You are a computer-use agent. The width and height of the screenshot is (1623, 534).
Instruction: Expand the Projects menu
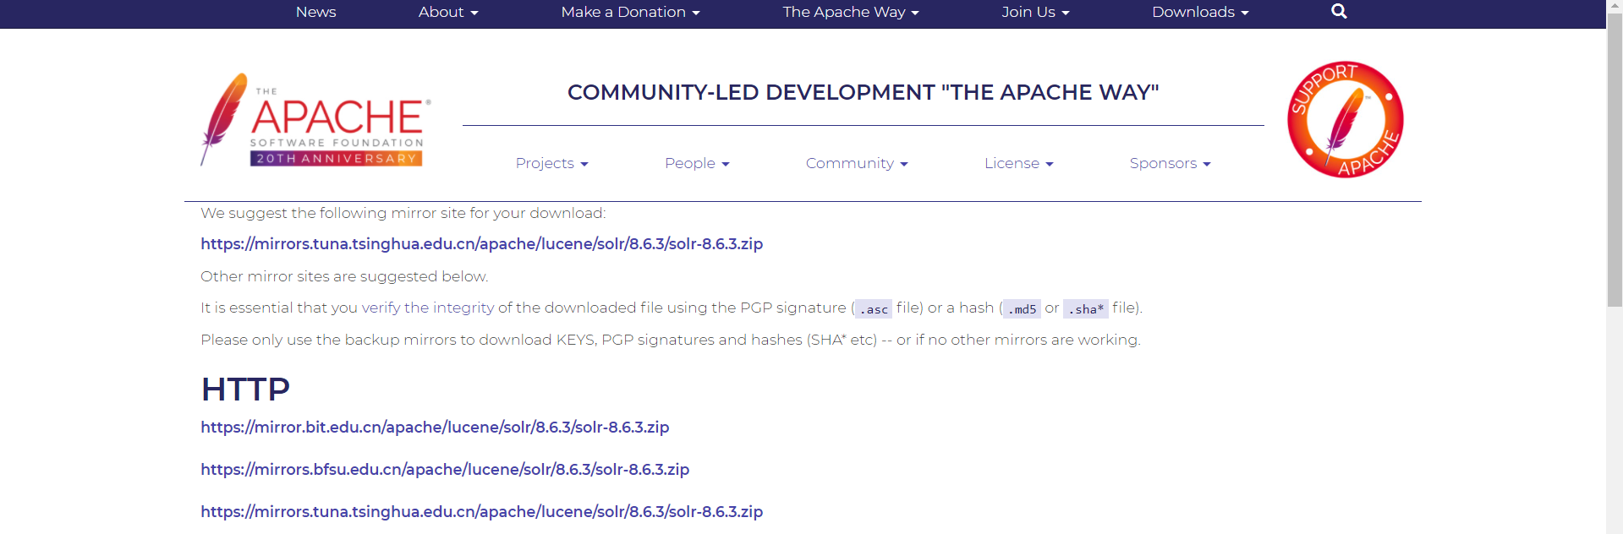[x=551, y=163]
